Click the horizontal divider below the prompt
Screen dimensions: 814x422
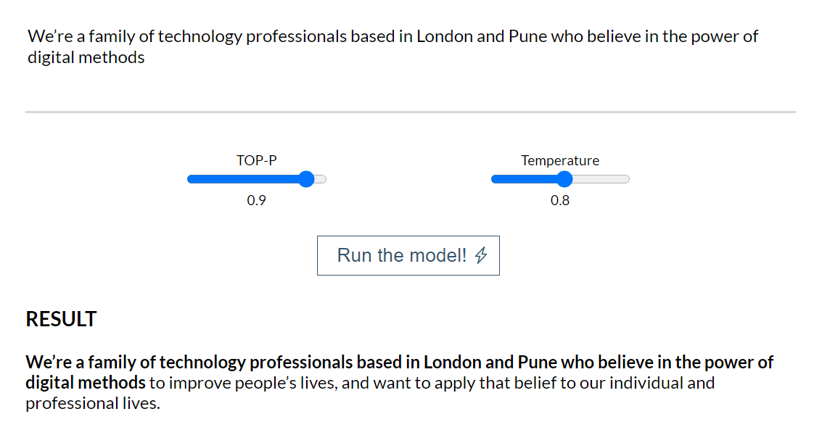(410, 112)
